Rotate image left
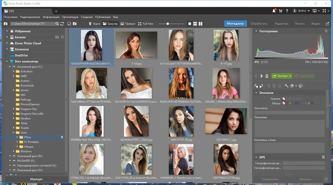Viewport: 333px width, 185px height. click(256, 86)
